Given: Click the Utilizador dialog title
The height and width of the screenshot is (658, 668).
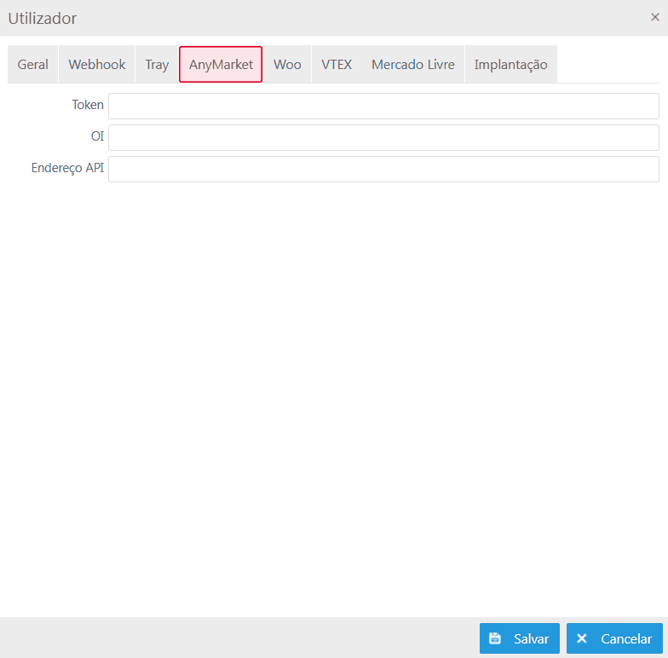Looking at the screenshot, I should coord(43,18).
